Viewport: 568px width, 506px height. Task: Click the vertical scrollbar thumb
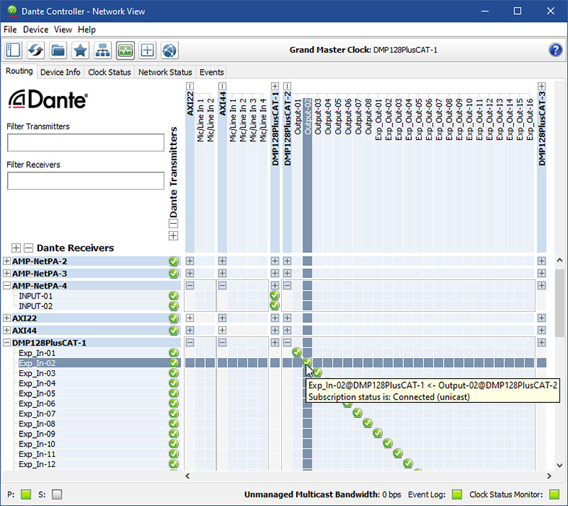559,303
